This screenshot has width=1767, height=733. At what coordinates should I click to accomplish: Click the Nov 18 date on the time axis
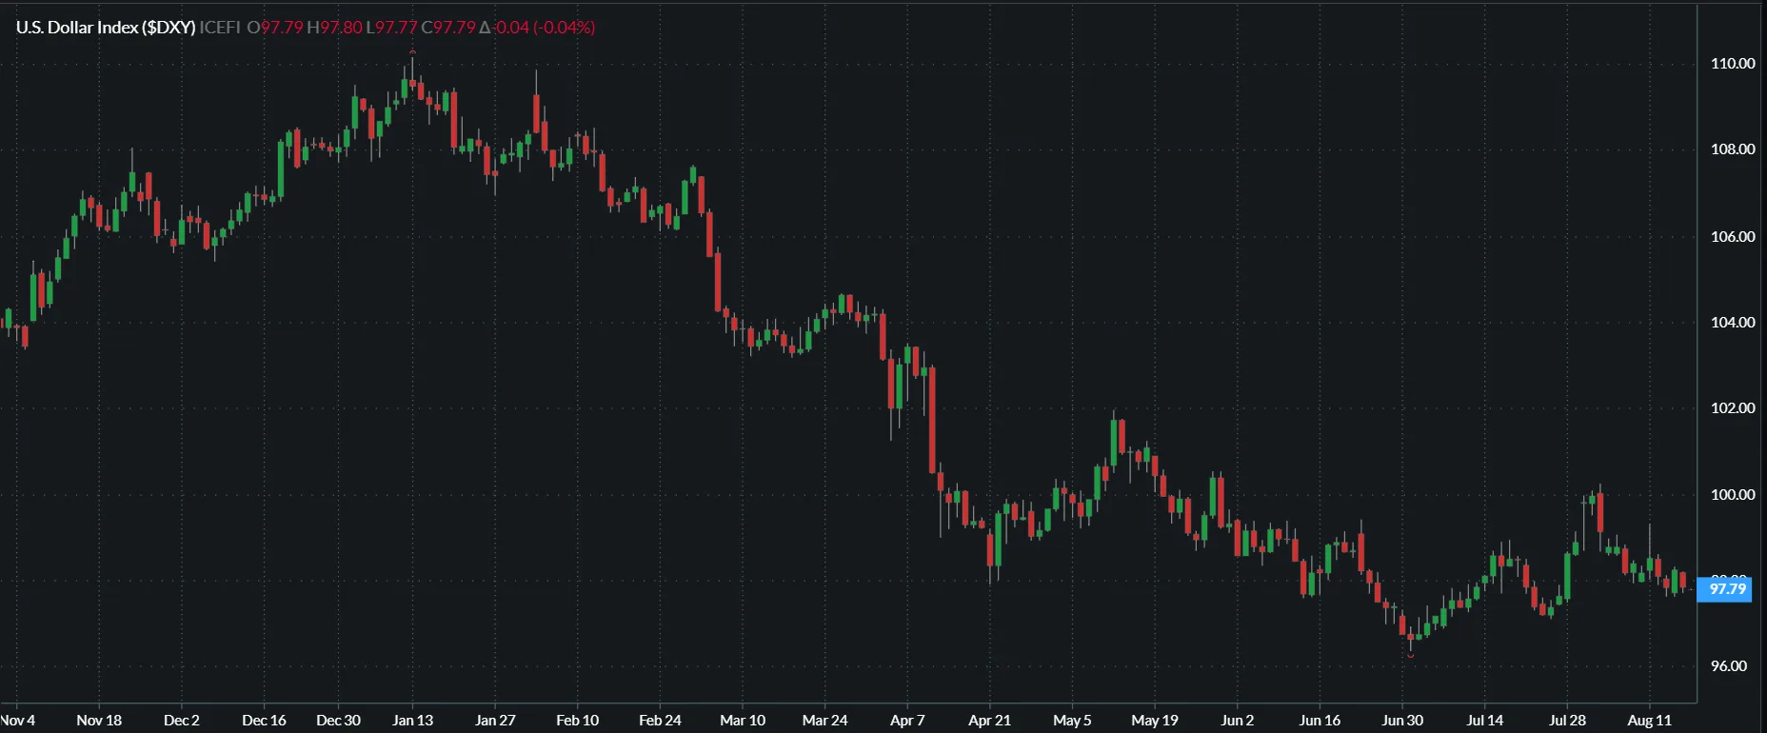click(x=99, y=721)
